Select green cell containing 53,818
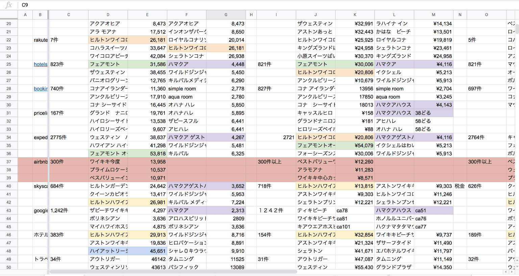The height and width of the screenshot is (276, 519). 147,154
